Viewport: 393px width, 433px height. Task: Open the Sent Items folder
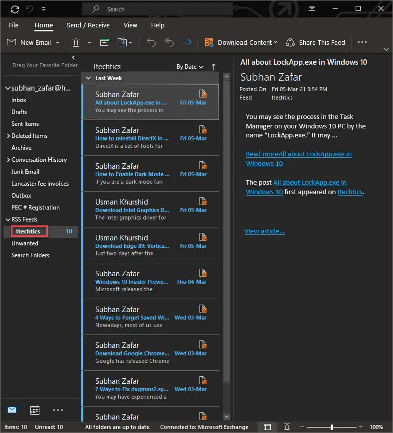point(25,124)
